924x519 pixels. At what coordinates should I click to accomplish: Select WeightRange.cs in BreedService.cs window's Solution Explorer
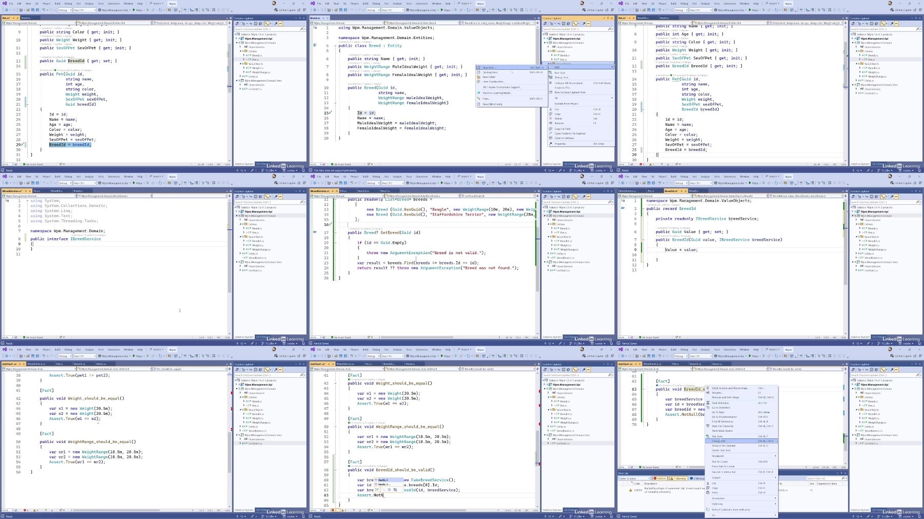(569, 249)
